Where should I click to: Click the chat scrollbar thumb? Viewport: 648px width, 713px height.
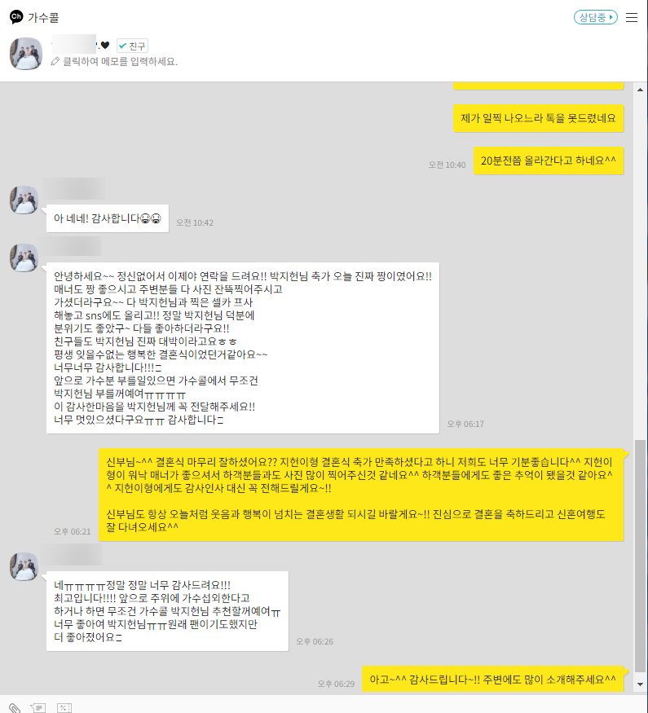(641, 556)
